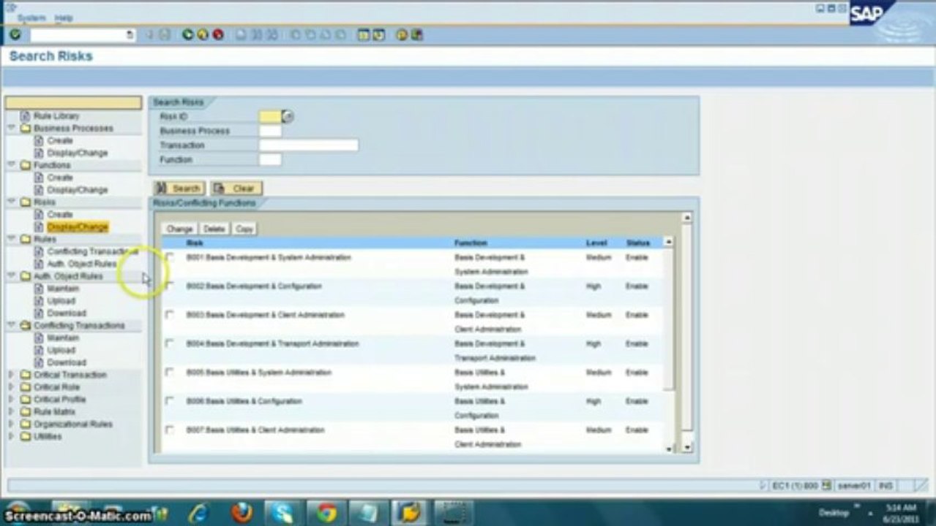
Task: Click the Generate Shortcut icon
Action: [x=378, y=34]
